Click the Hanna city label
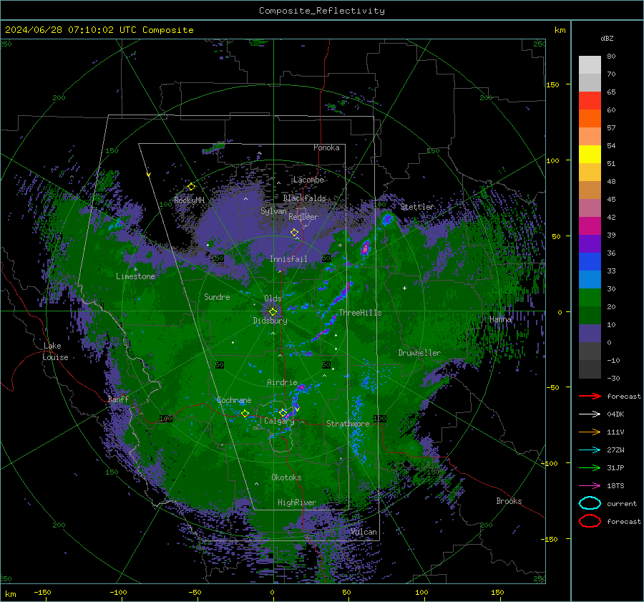This screenshot has height=602, width=644. [500, 319]
